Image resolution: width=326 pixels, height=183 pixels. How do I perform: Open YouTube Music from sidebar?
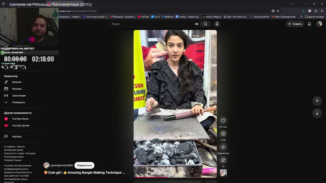click(x=20, y=119)
